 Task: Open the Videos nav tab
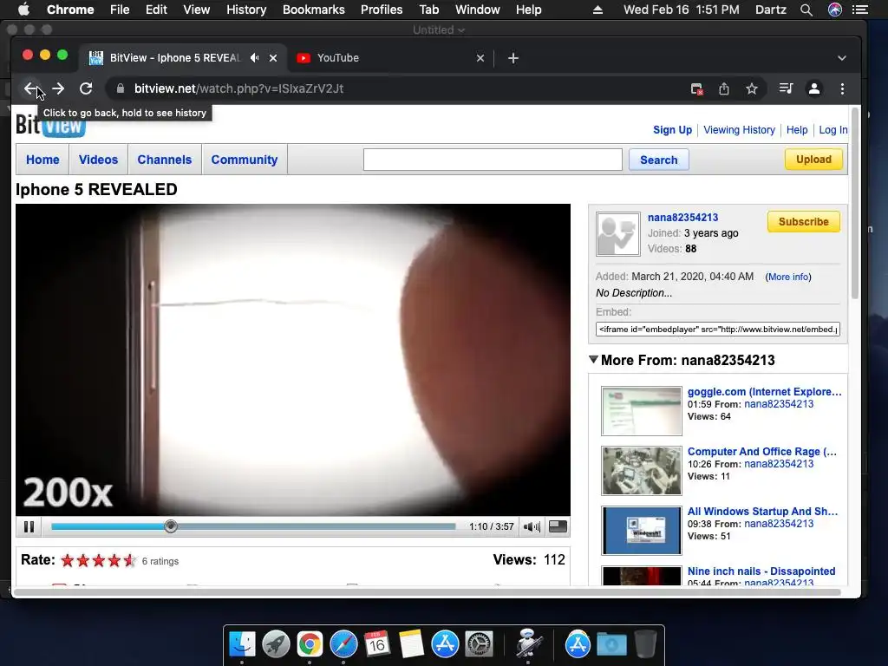tap(99, 160)
